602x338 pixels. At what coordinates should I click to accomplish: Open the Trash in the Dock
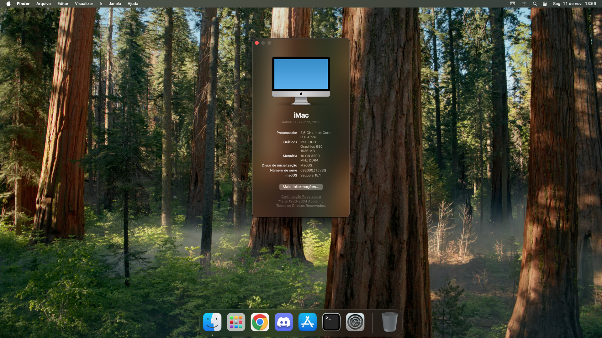coord(389,322)
